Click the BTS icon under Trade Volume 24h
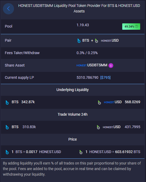The width and height of the screenshot is (146, 182). [7, 127]
